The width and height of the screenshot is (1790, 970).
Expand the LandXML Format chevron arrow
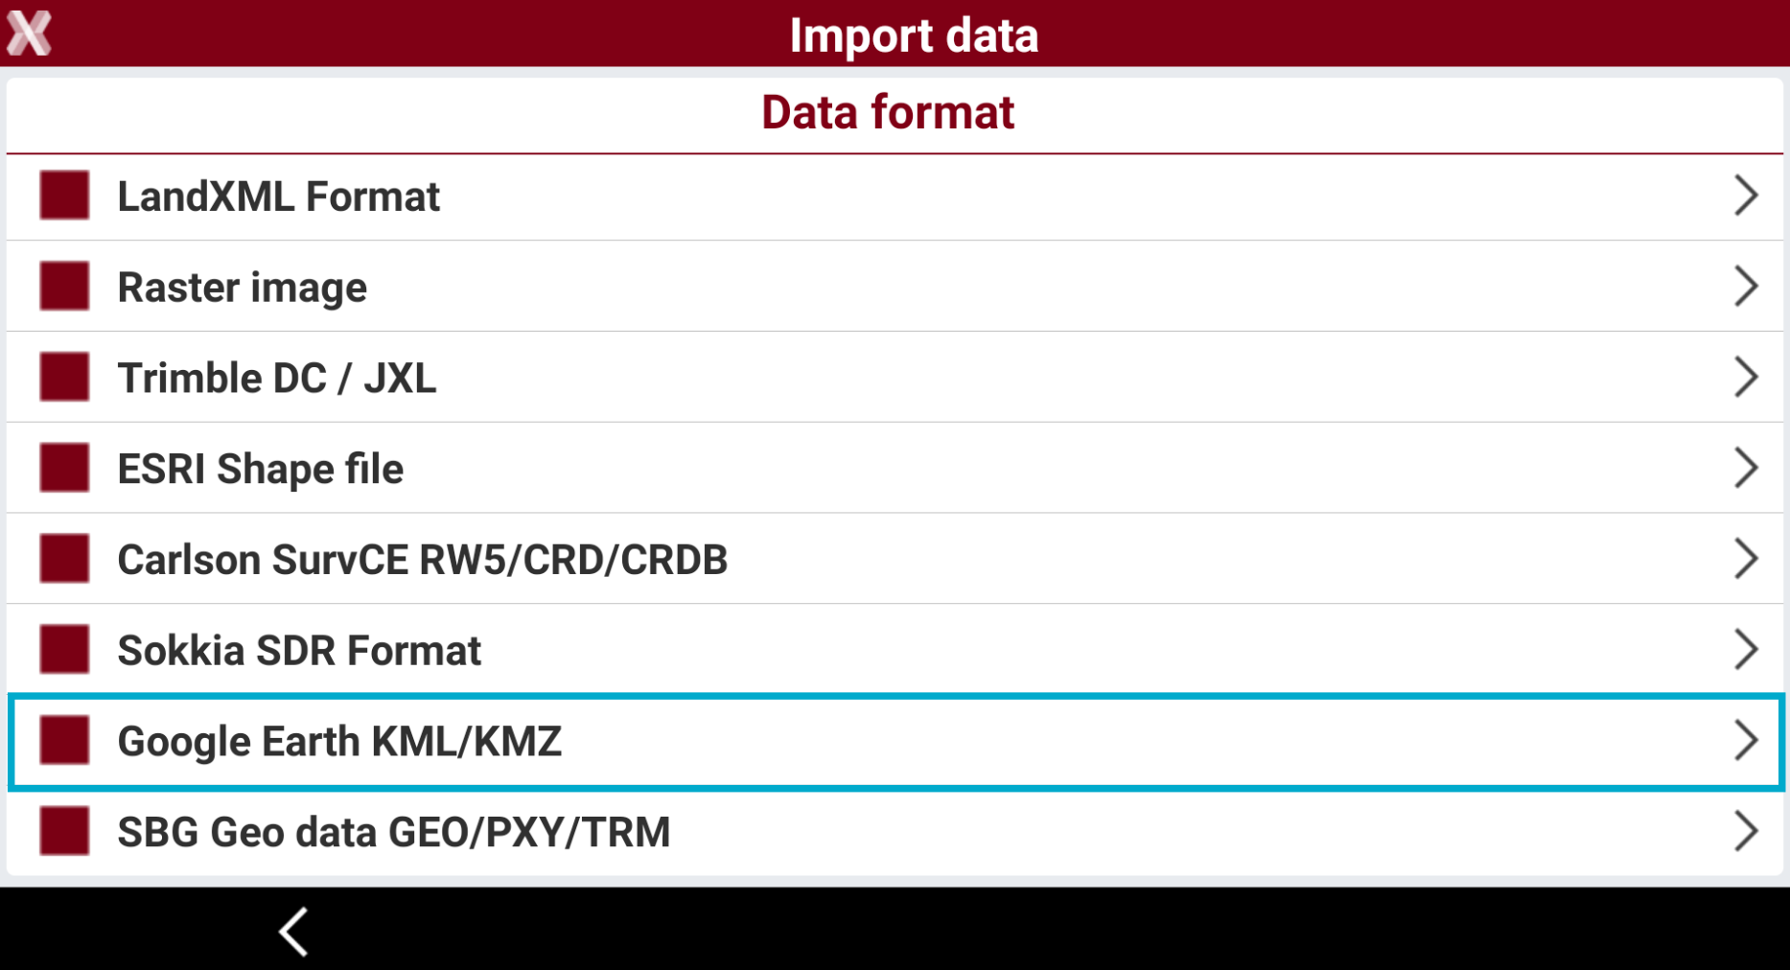[x=1746, y=196]
